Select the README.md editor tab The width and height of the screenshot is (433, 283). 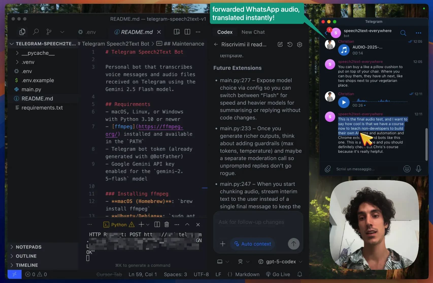[x=137, y=32]
